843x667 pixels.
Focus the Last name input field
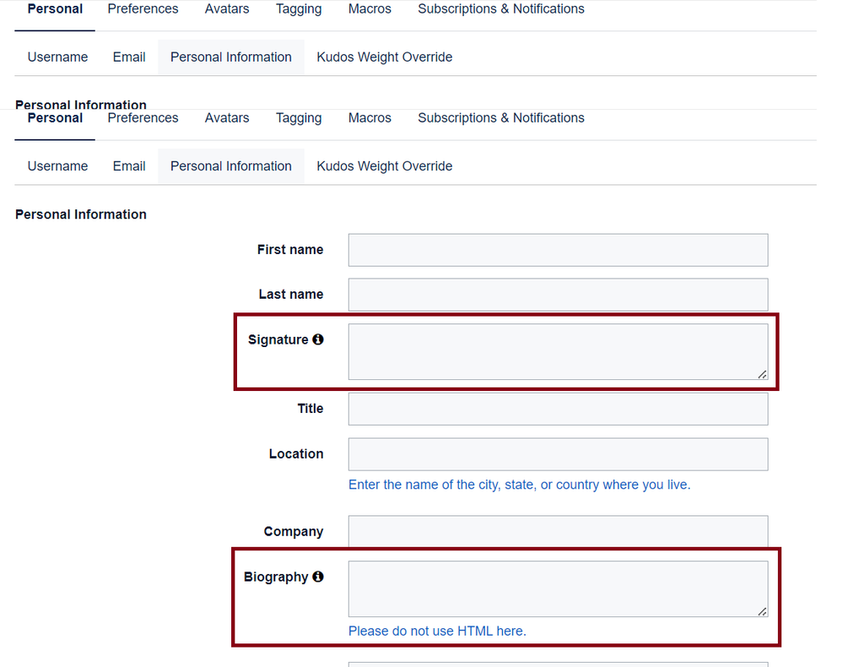[x=558, y=295]
